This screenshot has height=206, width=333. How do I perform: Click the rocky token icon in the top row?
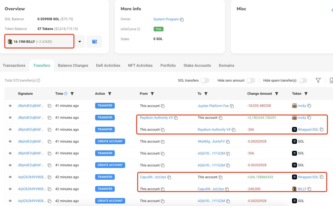[294, 105]
